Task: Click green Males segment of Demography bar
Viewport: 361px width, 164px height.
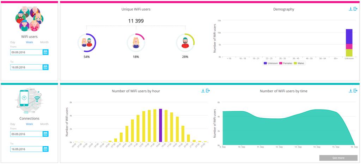Action: coord(349,53)
